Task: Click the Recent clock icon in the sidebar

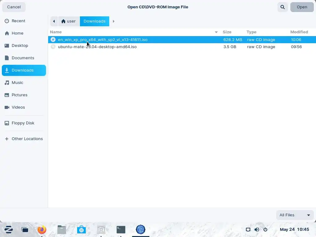Action: pos(7,21)
